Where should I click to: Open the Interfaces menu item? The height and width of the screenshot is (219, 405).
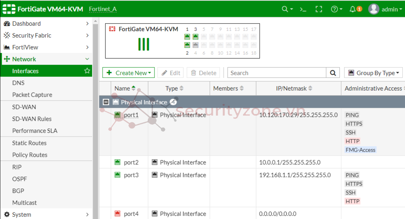pyautogui.click(x=46, y=71)
